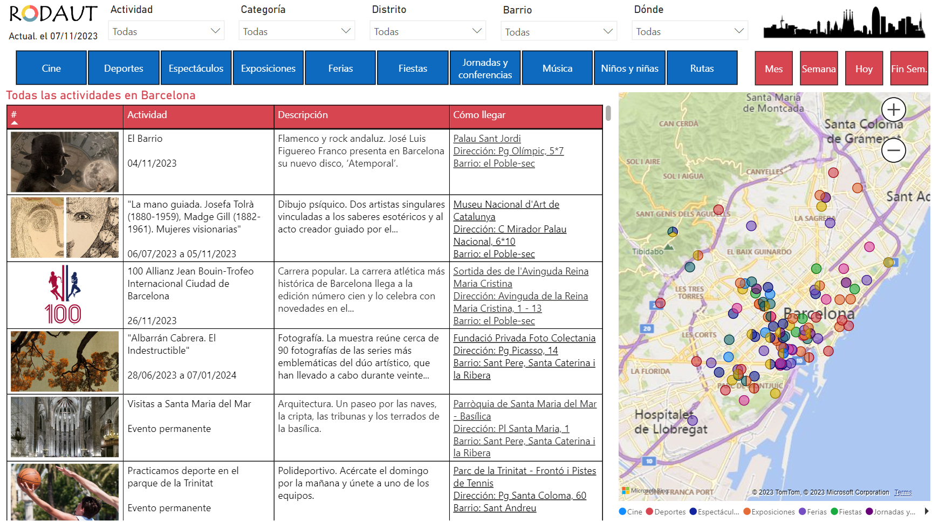The height and width of the screenshot is (522, 939).
Task: Click the RODAUT logo
Action: tap(53, 14)
